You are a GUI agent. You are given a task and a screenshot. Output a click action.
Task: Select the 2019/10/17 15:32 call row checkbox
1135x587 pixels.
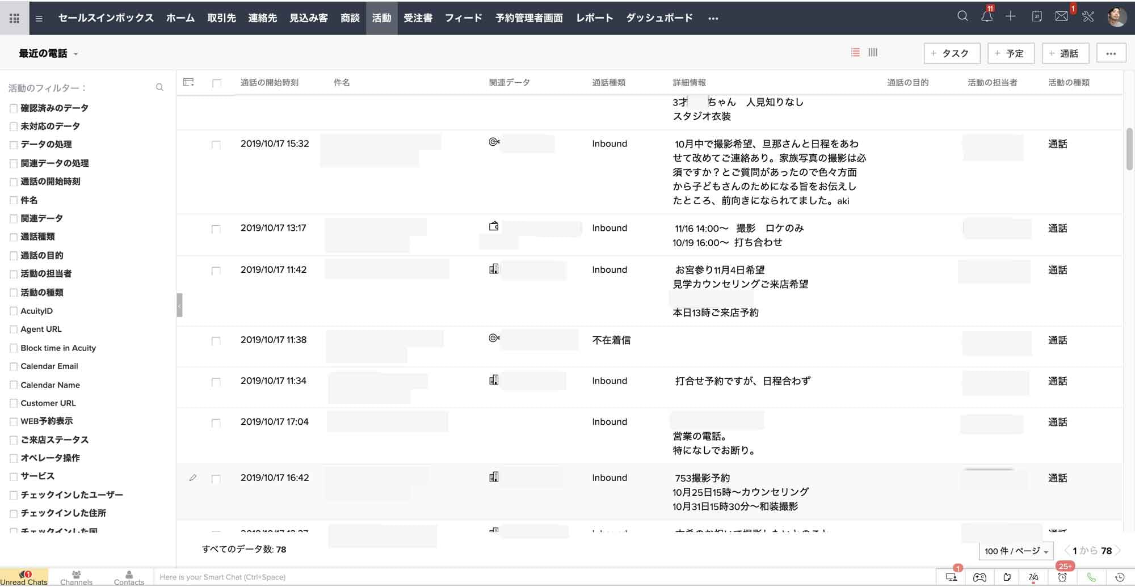(x=216, y=145)
